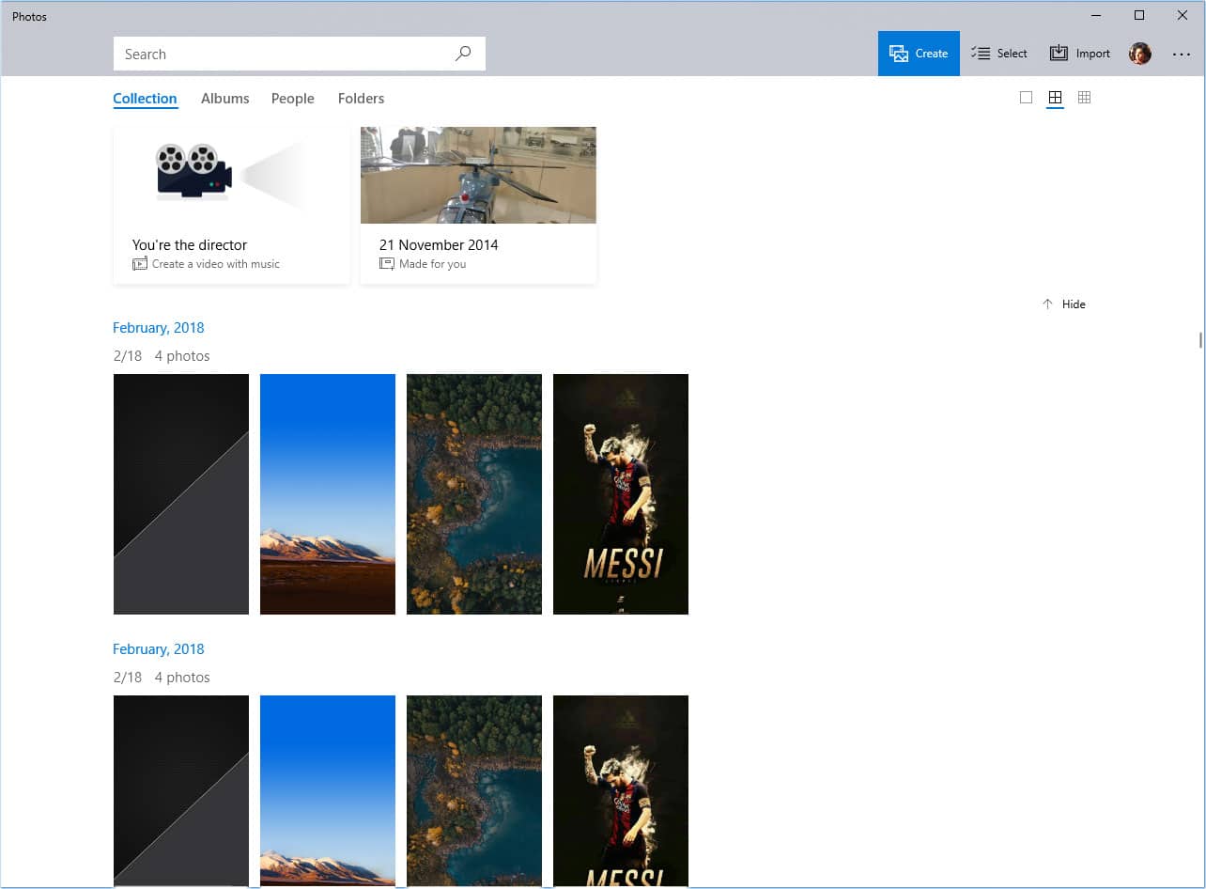Image resolution: width=1206 pixels, height=889 pixels.
Task: Open the Messi poster photo in first group
Action: [621, 494]
